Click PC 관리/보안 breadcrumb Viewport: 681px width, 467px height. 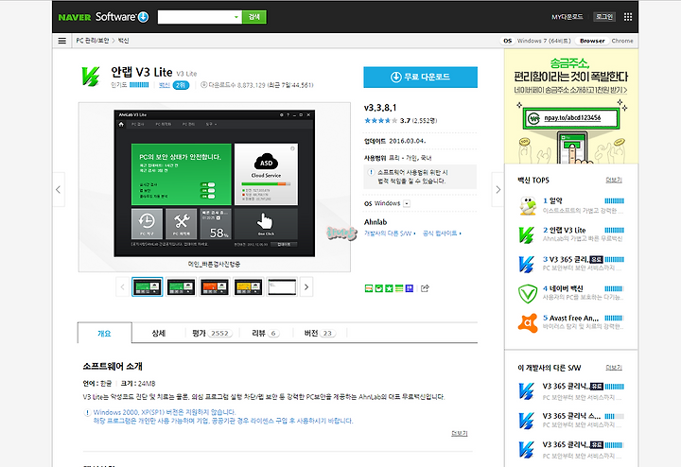coord(93,41)
